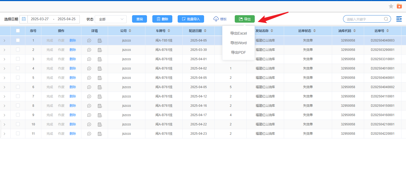This screenshot has height=172, width=406.
Task: Select 导出PDF in the export menu
Action: pos(238,52)
